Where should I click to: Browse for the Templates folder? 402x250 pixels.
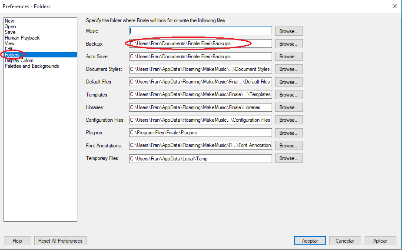pos(289,95)
